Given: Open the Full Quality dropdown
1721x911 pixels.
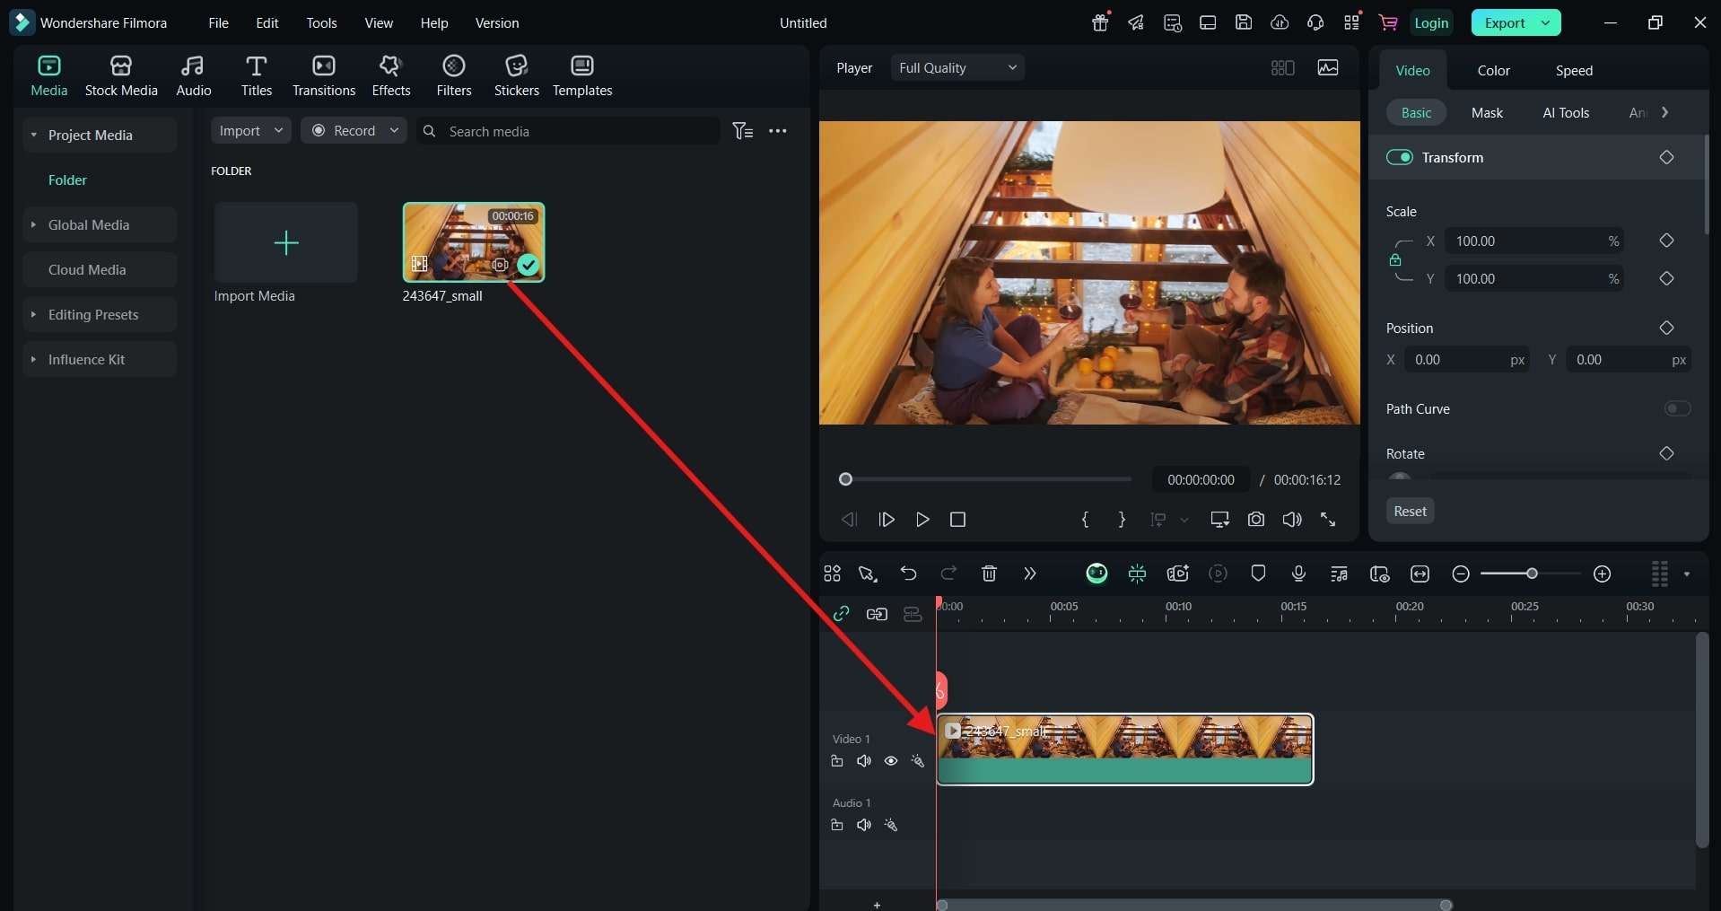Looking at the screenshot, I should pos(957,67).
